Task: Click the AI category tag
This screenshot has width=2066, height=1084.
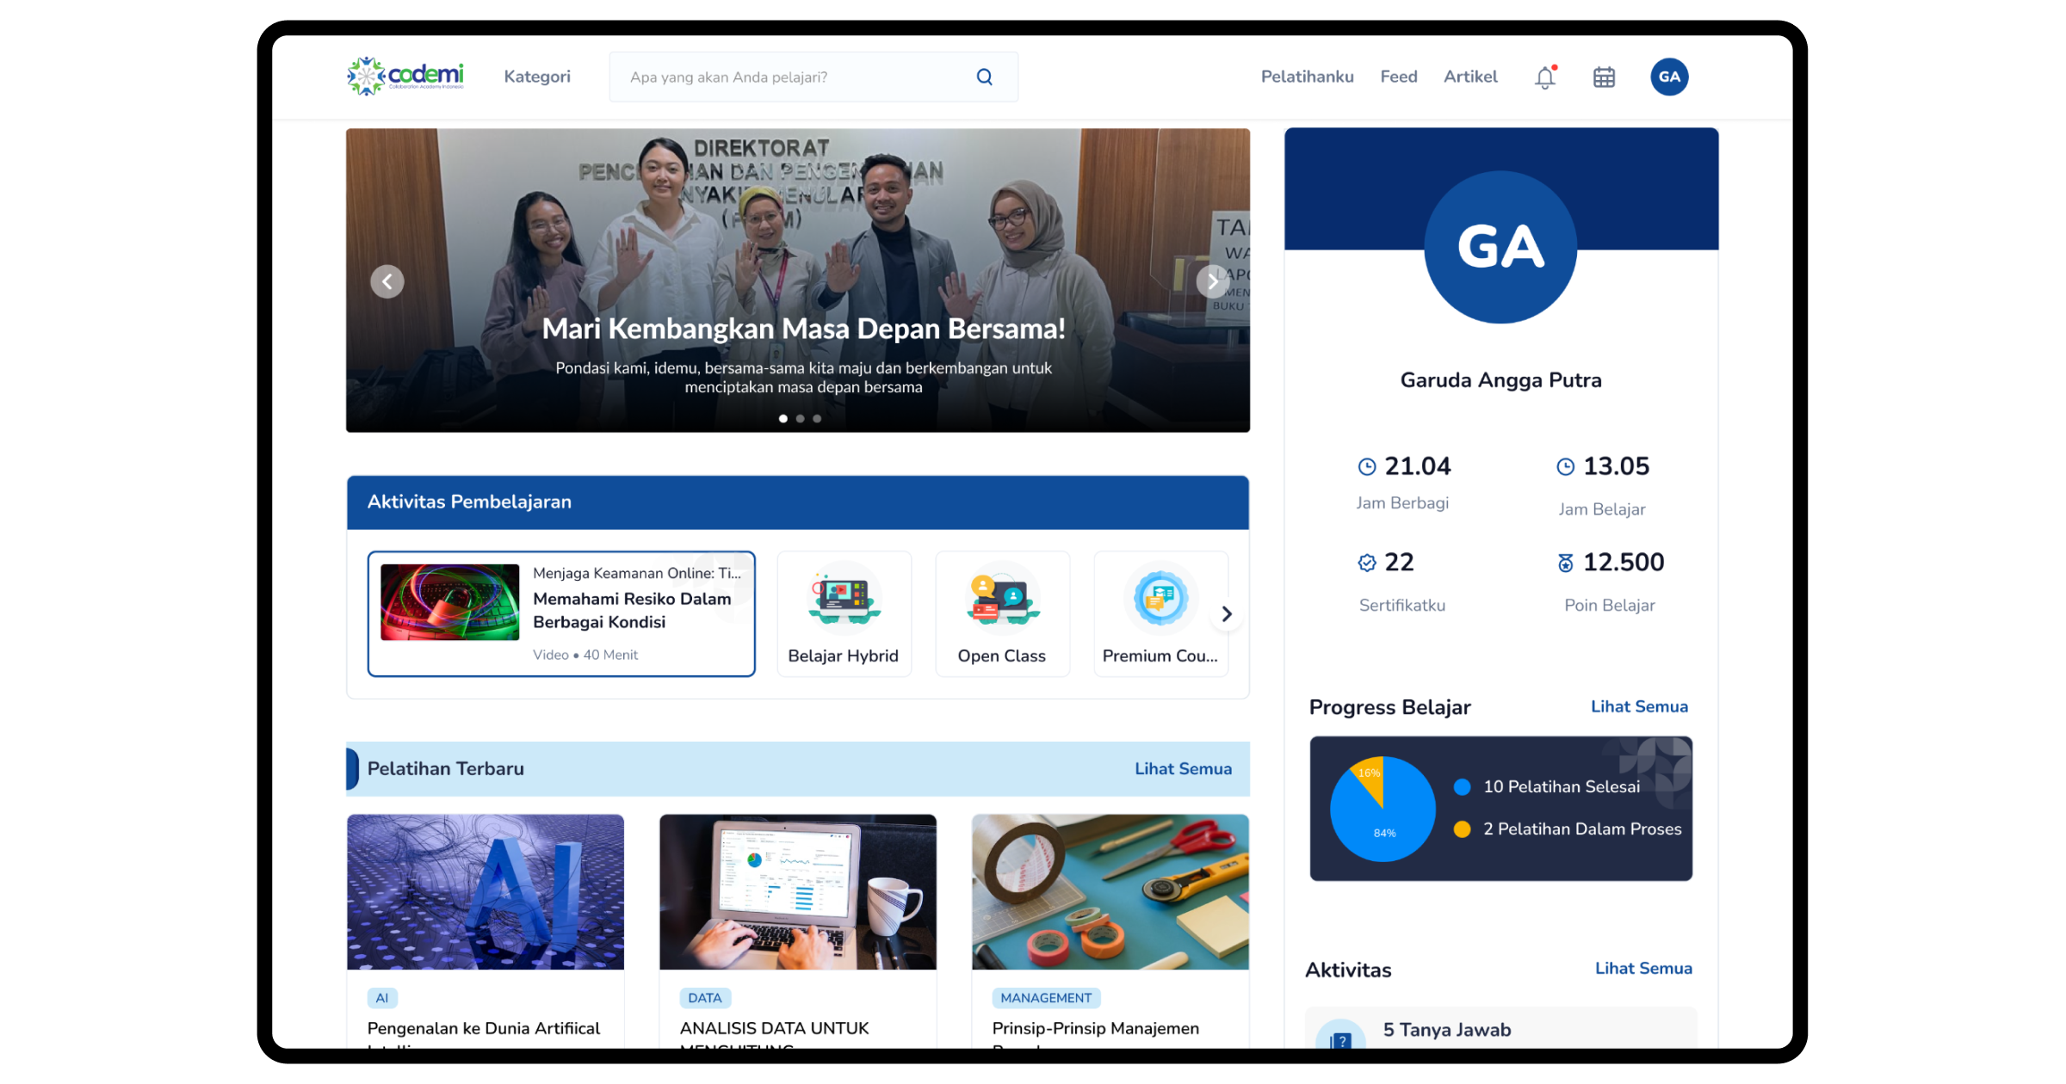Action: coord(382,998)
